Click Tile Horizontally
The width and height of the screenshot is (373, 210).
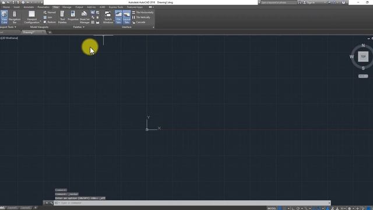pyautogui.click(x=143, y=12)
